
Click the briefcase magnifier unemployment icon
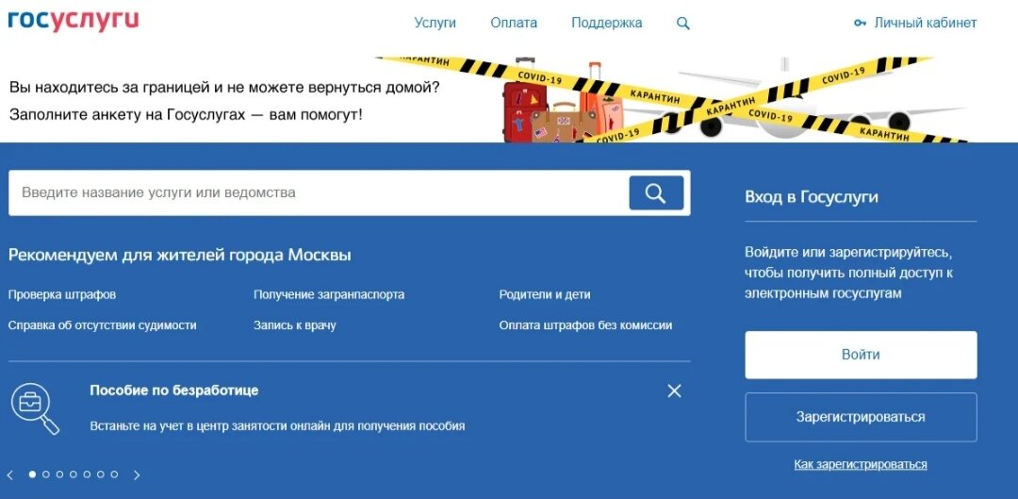point(35,408)
